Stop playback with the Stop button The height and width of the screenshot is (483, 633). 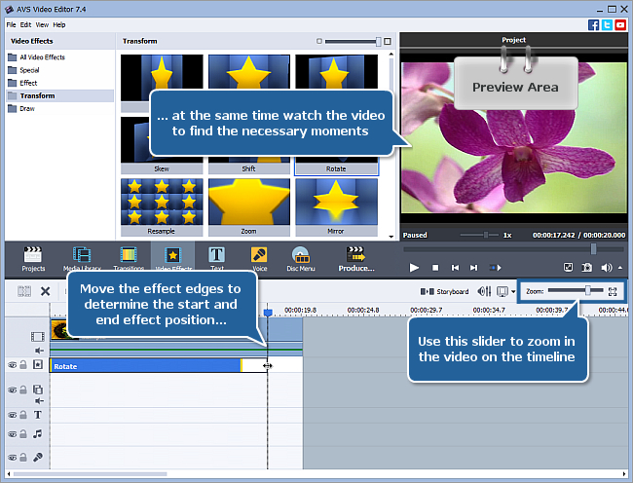point(435,268)
